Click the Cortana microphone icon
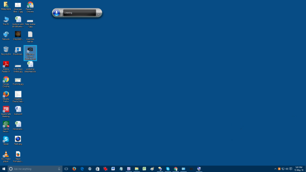The height and width of the screenshot is (172, 306). pyautogui.click(x=59, y=169)
